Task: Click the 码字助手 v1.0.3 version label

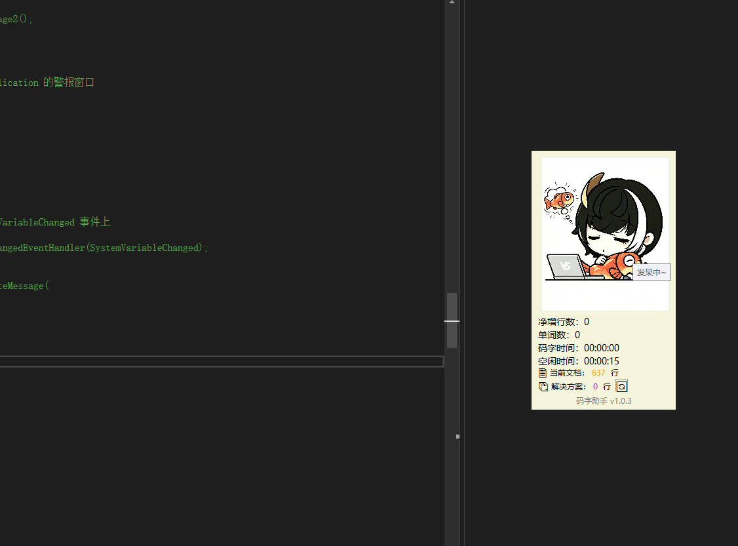Action: coord(604,401)
